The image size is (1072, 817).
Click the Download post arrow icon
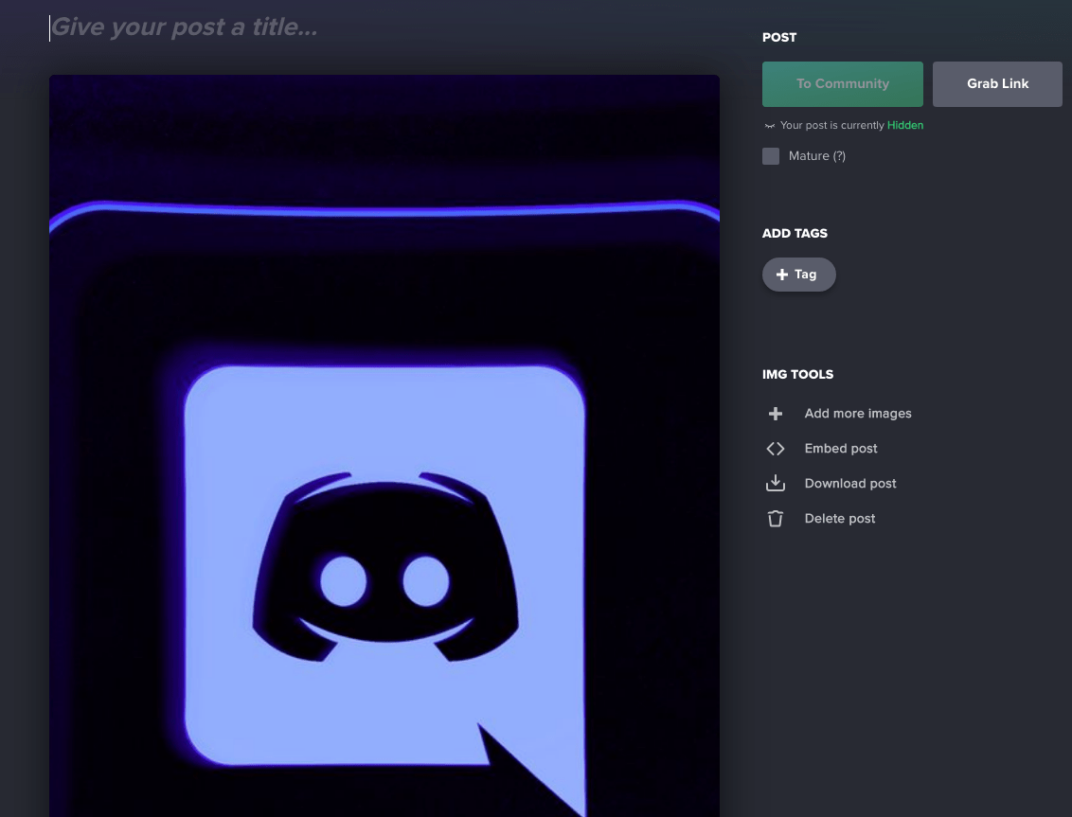(775, 483)
